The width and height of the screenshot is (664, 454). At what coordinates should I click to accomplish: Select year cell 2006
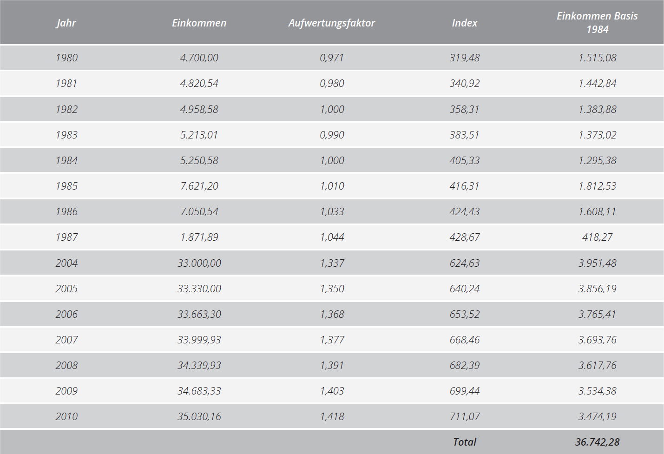[x=66, y=314]
